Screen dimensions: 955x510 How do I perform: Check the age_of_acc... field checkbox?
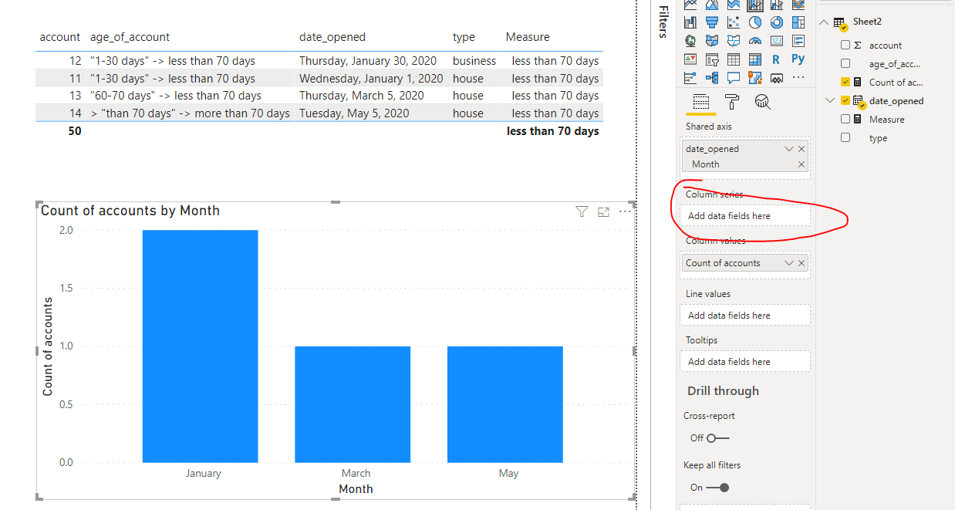[x=845, y=63]
